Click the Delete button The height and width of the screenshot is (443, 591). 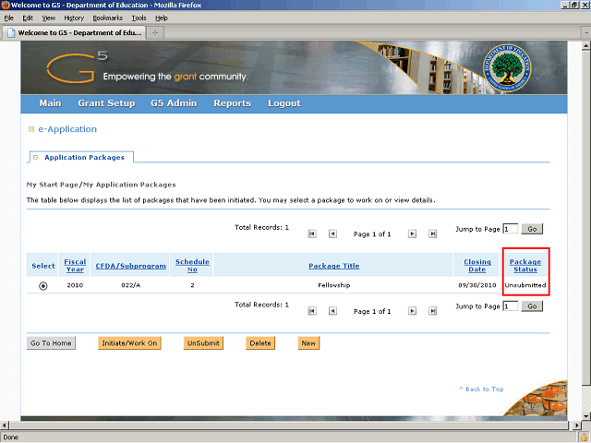pyautogui.click(x=260, y=343)
